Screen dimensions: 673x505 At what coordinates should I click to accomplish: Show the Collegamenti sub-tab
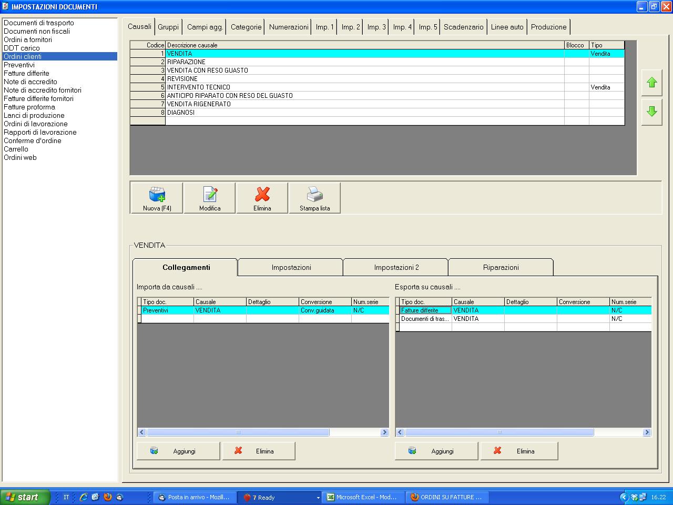click(186, 267)
